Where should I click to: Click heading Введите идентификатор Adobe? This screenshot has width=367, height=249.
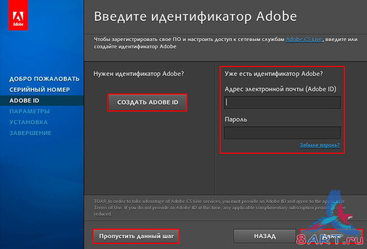[195, 16]
